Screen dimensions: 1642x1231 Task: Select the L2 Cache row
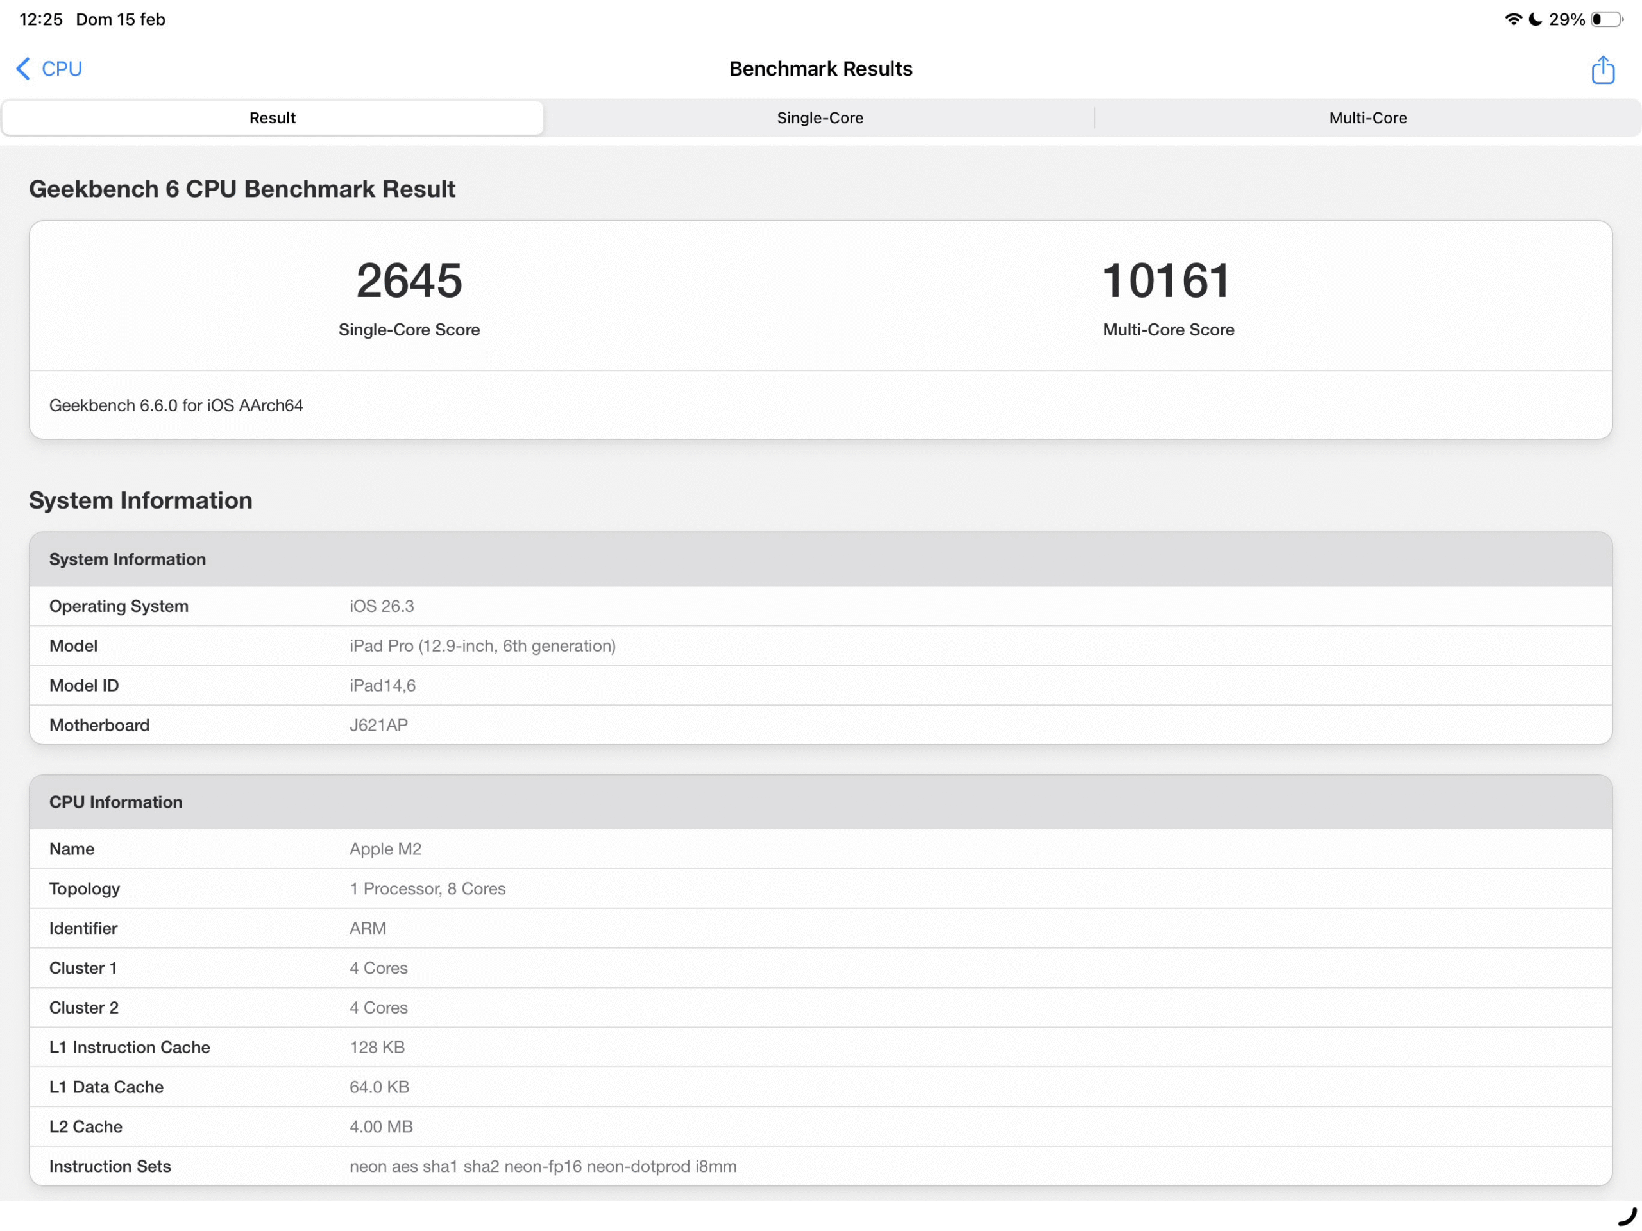(x=820, y=1126)
